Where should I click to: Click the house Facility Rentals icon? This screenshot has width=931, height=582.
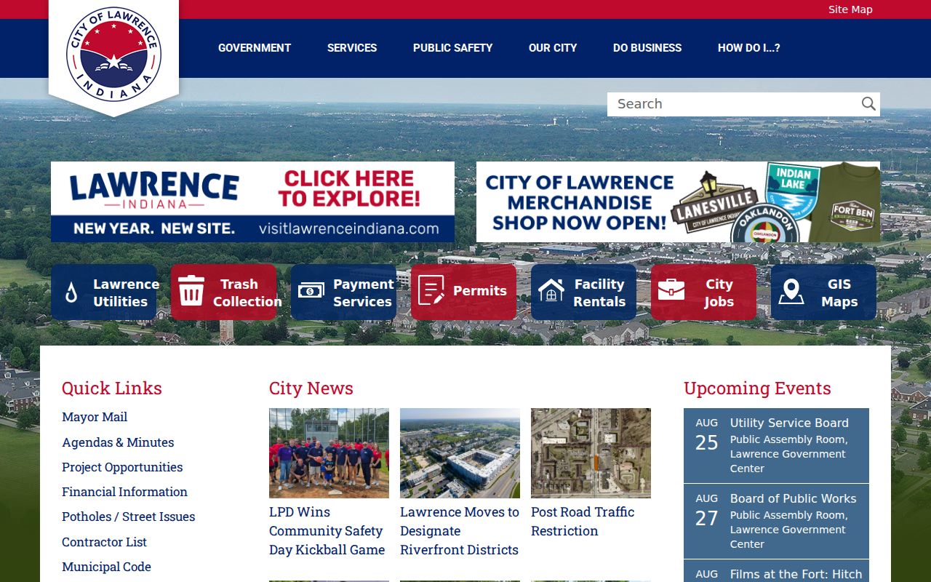click(x=551, y=290)
